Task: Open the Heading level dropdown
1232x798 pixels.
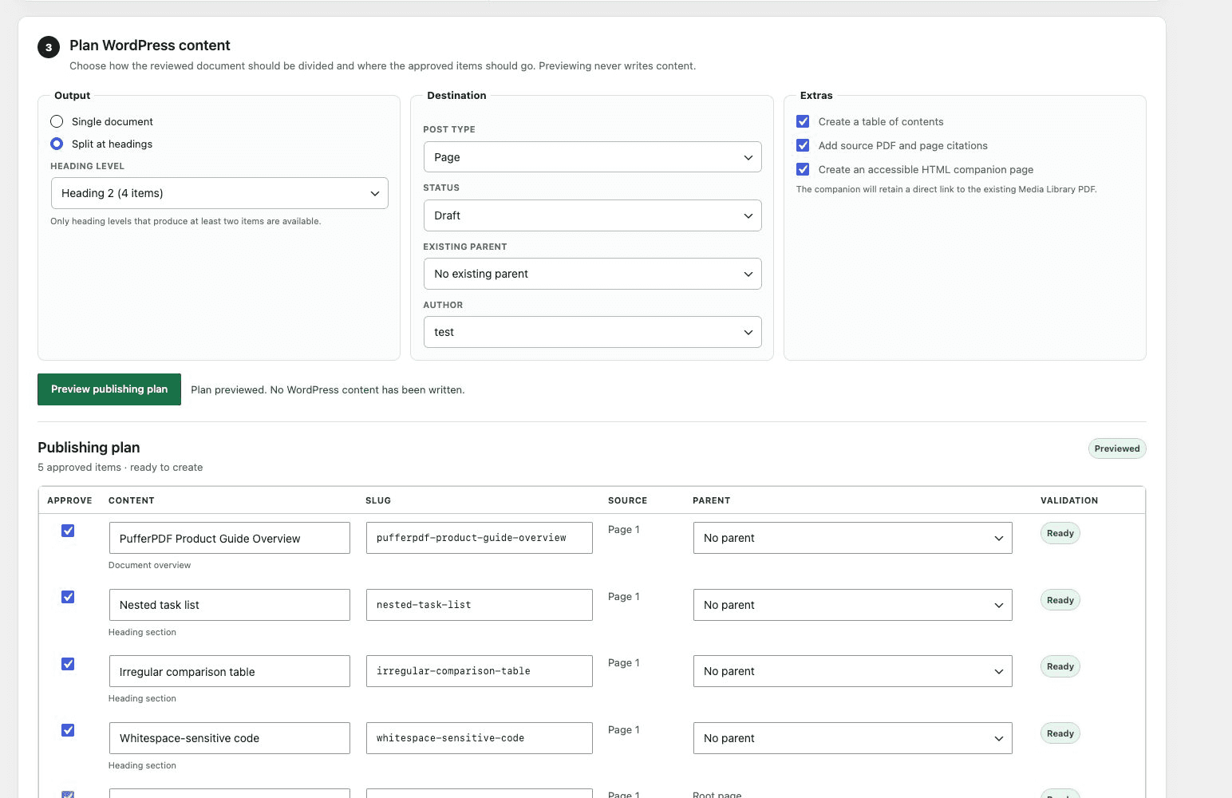Action: 219,193
